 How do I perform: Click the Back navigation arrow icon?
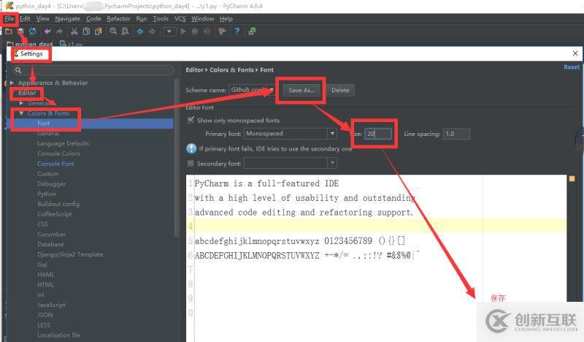(140, 31)
